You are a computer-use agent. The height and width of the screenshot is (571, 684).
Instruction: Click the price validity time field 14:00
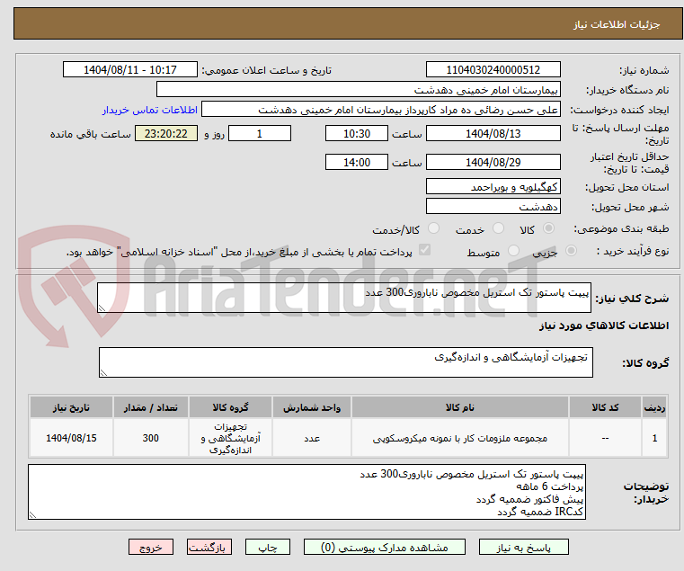pyautogui.click(x=357, y=163)
